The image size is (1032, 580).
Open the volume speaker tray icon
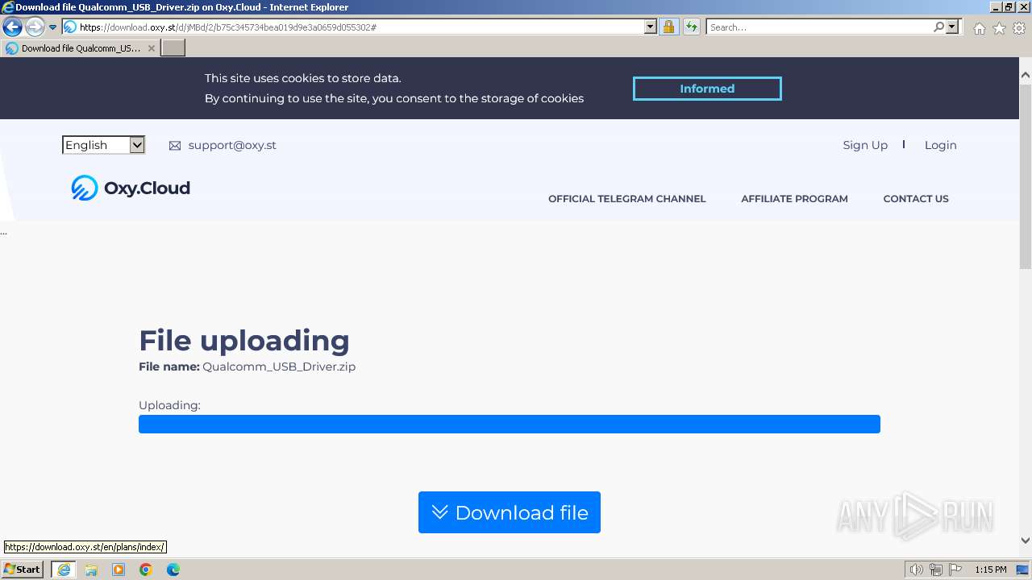pos(916,570)
